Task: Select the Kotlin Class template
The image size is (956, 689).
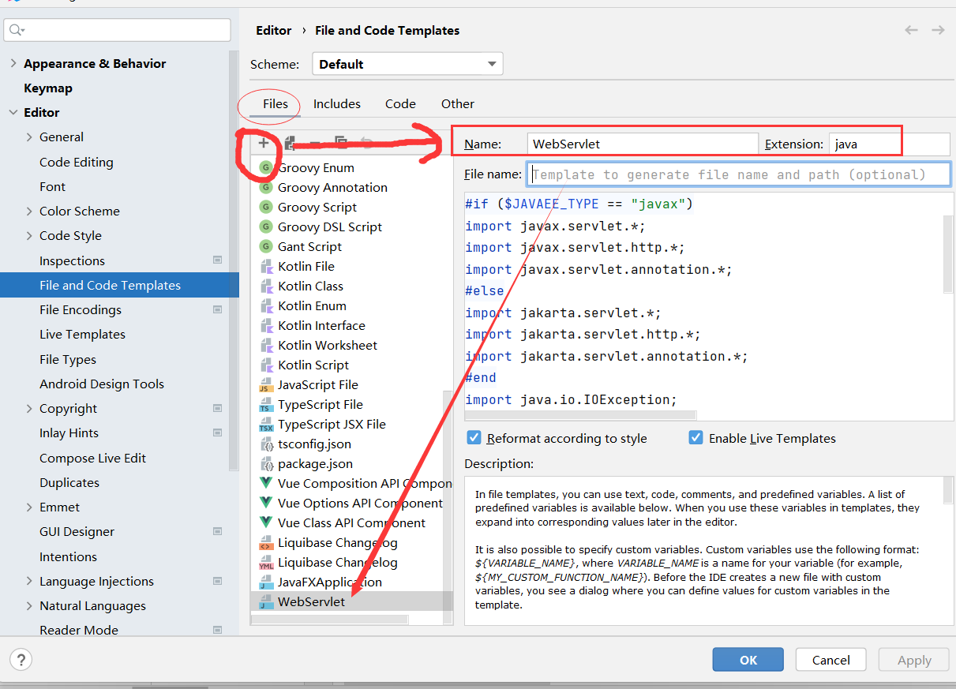Action: point(310,286)
